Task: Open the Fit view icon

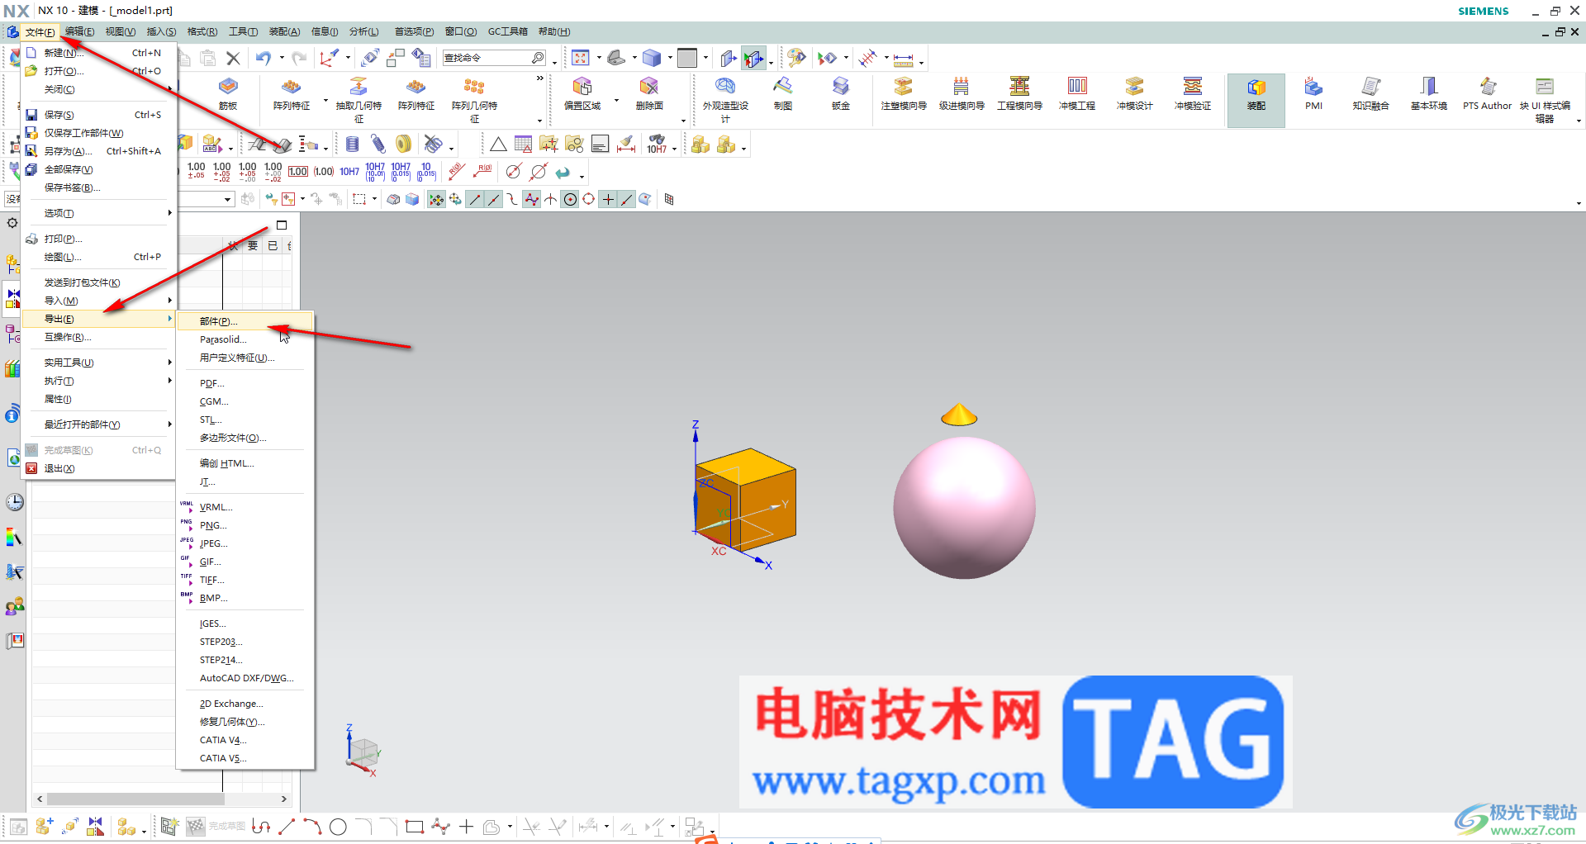Action: [581, 58]
